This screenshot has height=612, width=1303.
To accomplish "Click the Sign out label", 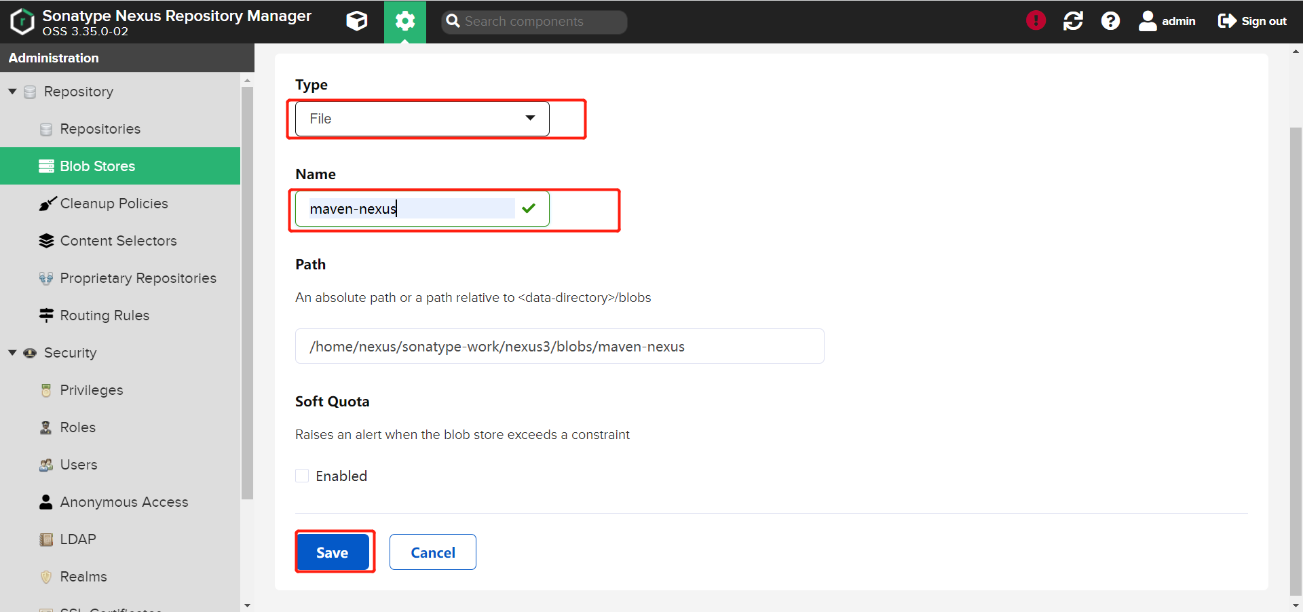I will pyautogui.click(x=1264, y=21).
